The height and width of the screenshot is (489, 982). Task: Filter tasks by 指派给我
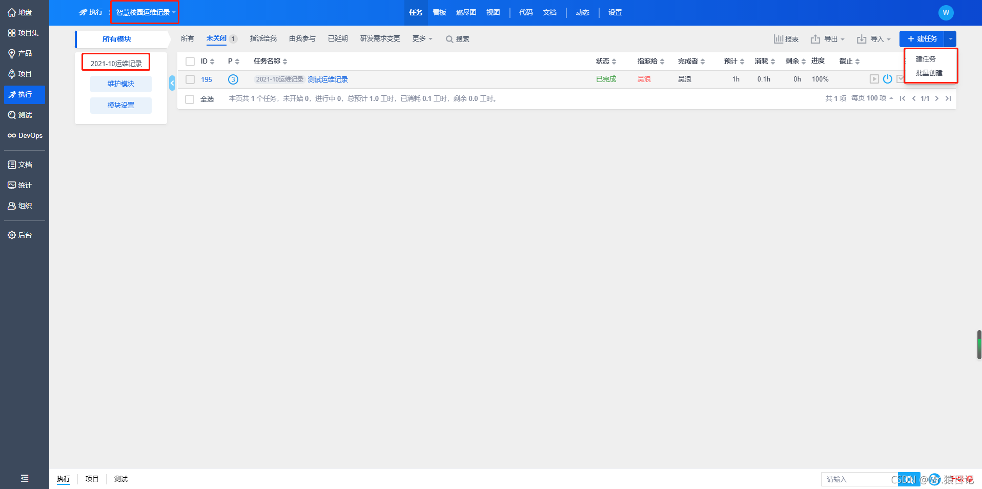click(x=263, y=39)
